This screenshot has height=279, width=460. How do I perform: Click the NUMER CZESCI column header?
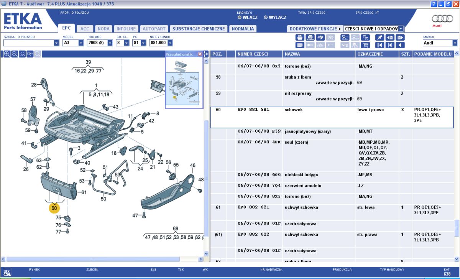pyautogui.click(x=259, y=54)
